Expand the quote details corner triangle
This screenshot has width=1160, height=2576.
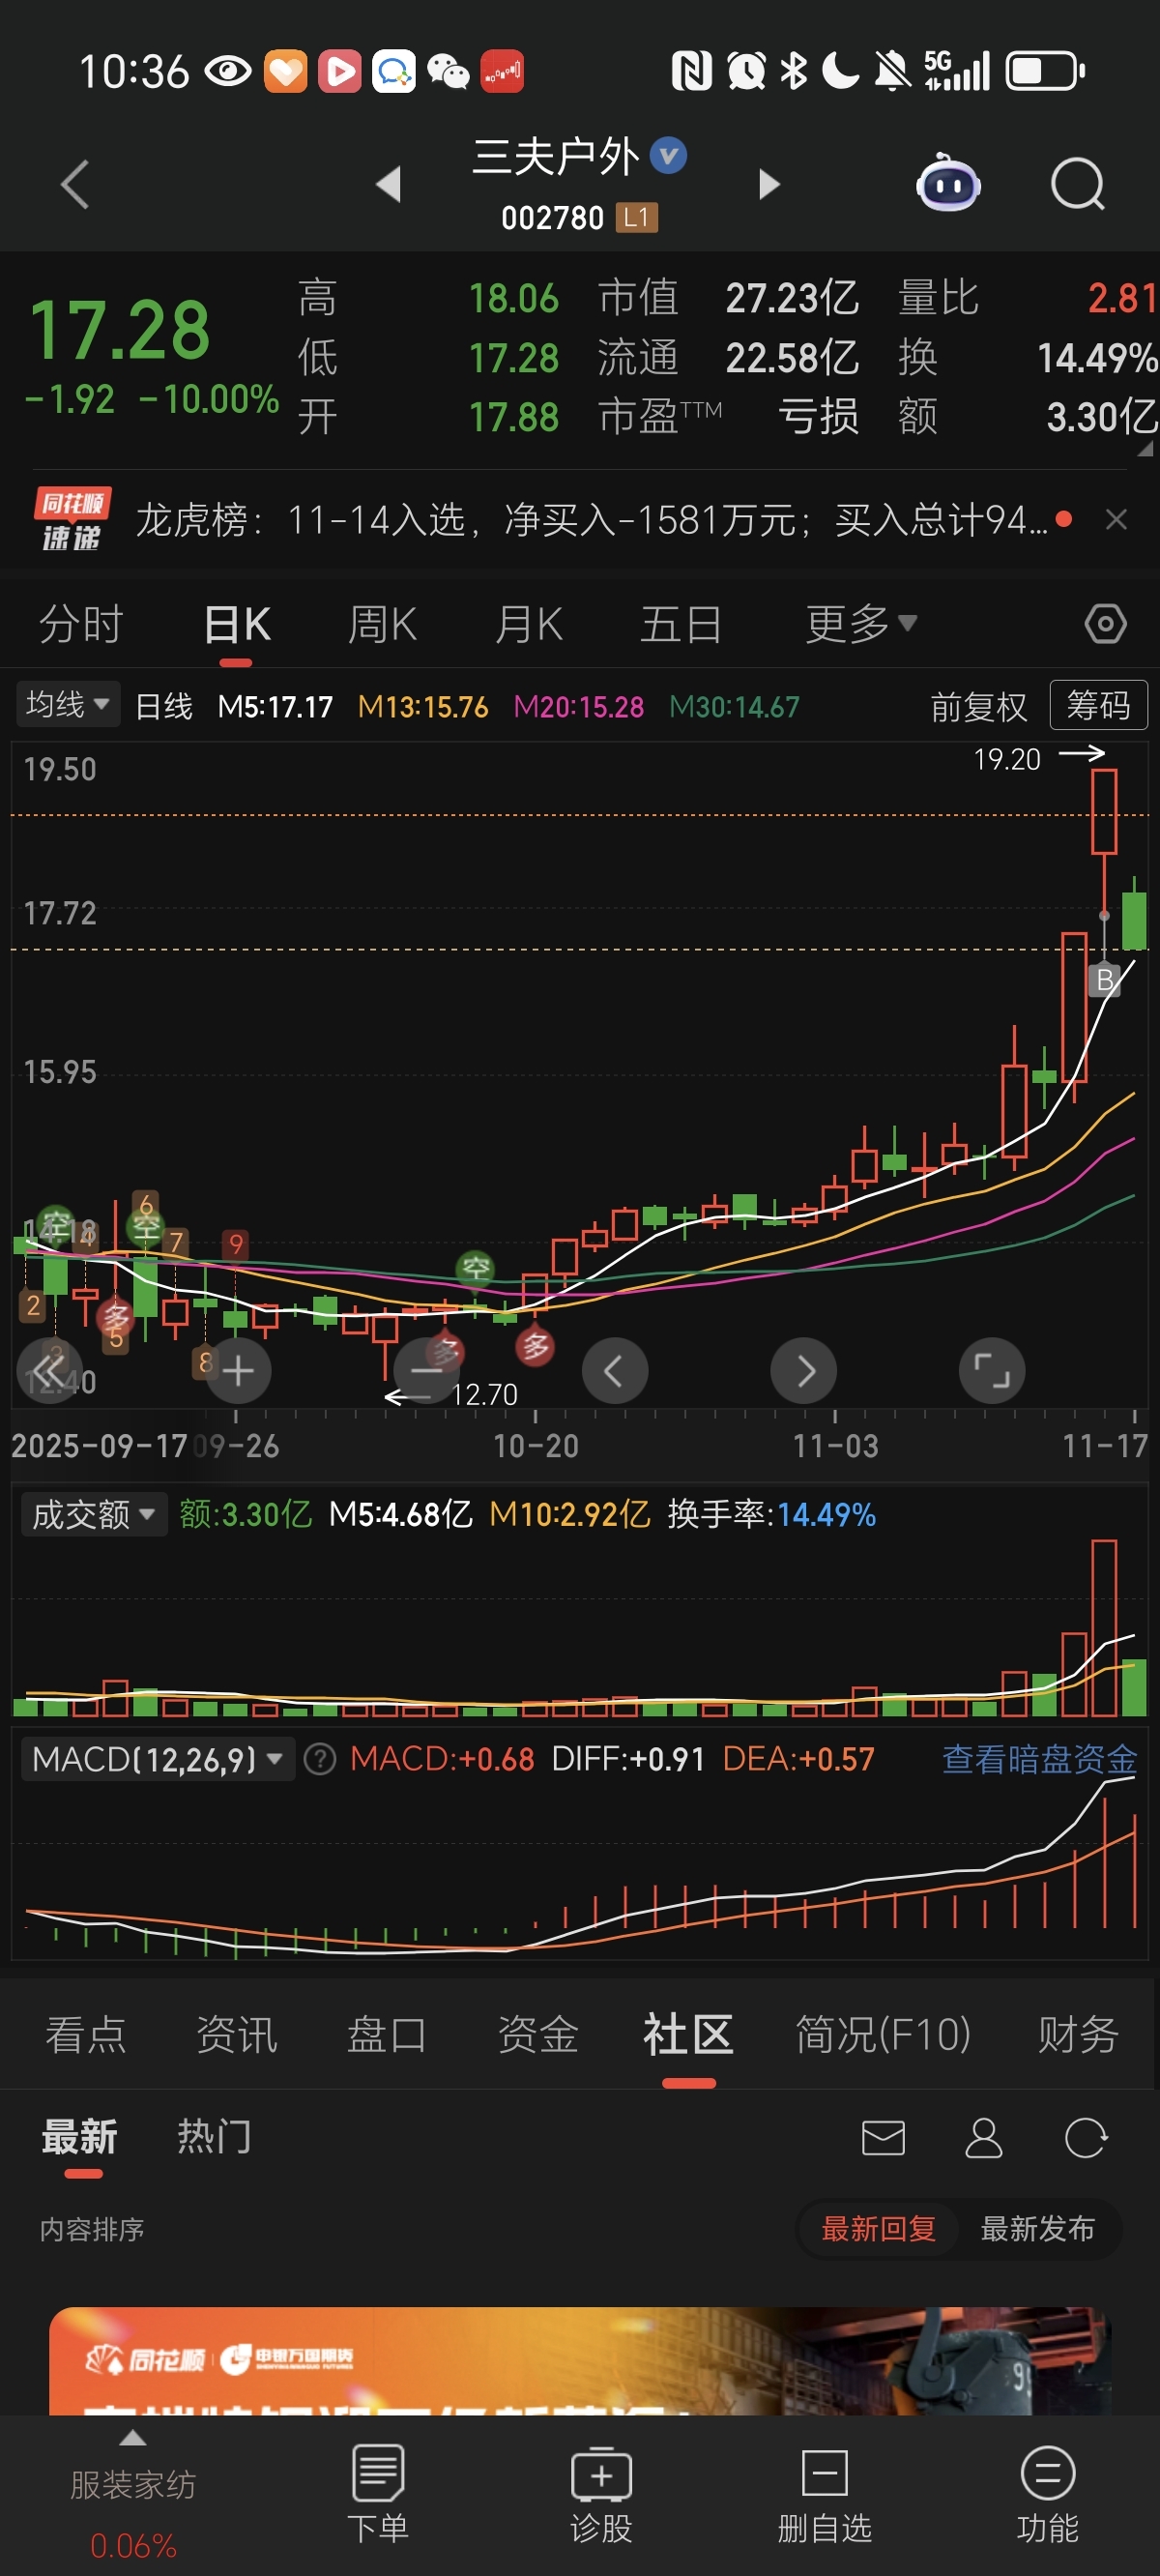pos(1145,450)
